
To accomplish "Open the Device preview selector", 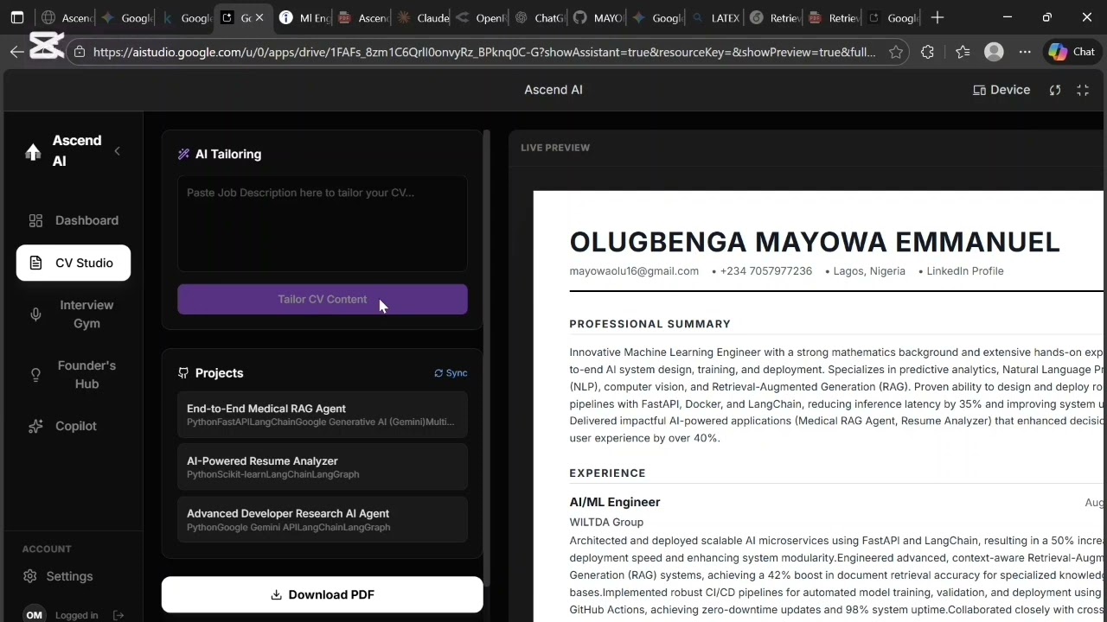I will coord(1001,90).
